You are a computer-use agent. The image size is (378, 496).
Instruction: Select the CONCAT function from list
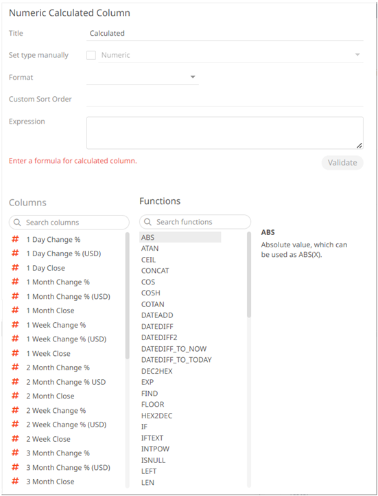[x=155, y=271]
